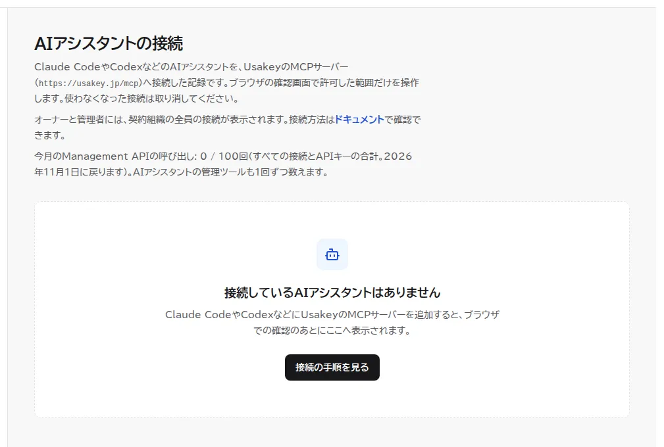Click the Management API usage count line
This screenshot has height=447, width=664.
(x=223, y=164)
